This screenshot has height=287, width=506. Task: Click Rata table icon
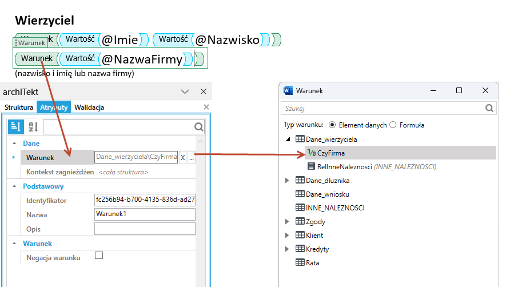[x=300, y=262]
